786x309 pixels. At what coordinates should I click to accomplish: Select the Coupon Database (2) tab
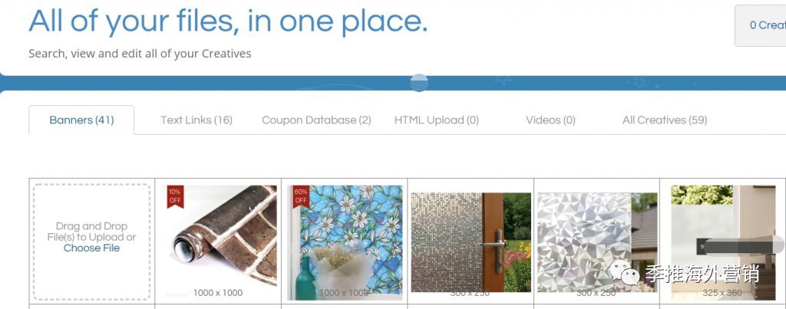316,120
